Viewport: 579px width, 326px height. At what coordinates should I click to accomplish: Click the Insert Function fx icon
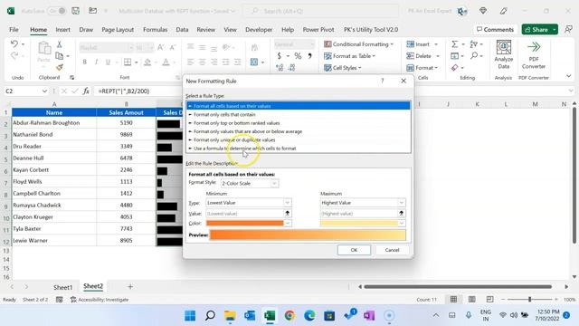pos(86,91)
